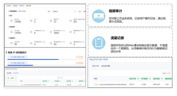
Task: Click the blue icon beside the TPS value
Action: [31, 21]
